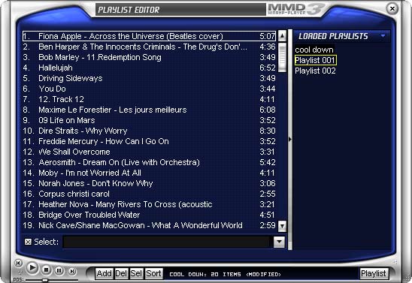
Task: Click the Del button
Action: pyautogui.click(x=121, y=273)
